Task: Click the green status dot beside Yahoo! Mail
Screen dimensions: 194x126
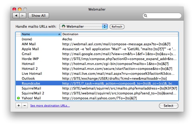Action: pyautogui.click(x=18, y=98)
